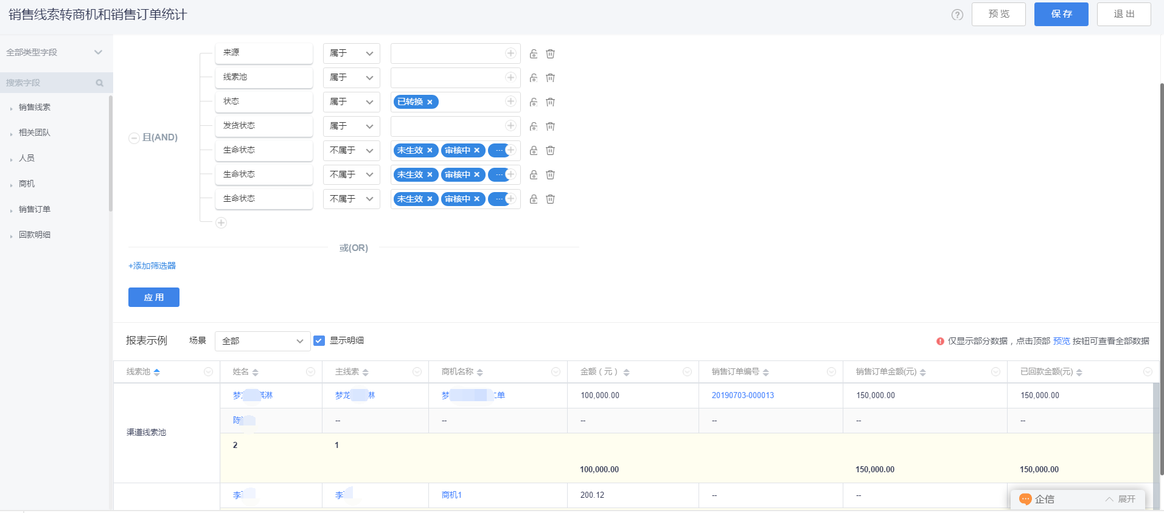Viewport: 1164px width, 513px height.
Task: Open the help question mark icon
Action: [x=957, y=15]
